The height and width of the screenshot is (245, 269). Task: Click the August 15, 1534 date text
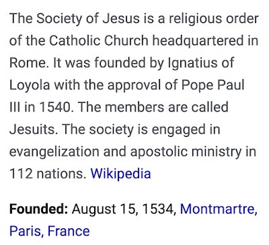tap(124, 209)
